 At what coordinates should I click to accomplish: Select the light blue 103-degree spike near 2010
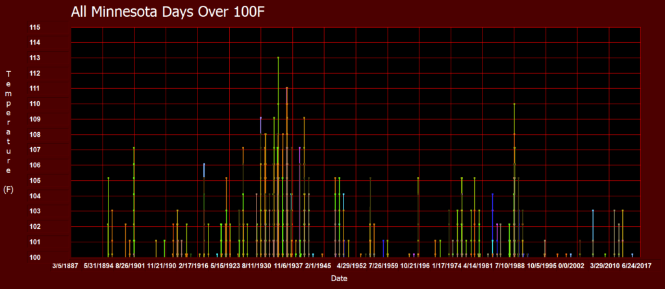click(593, 211)
